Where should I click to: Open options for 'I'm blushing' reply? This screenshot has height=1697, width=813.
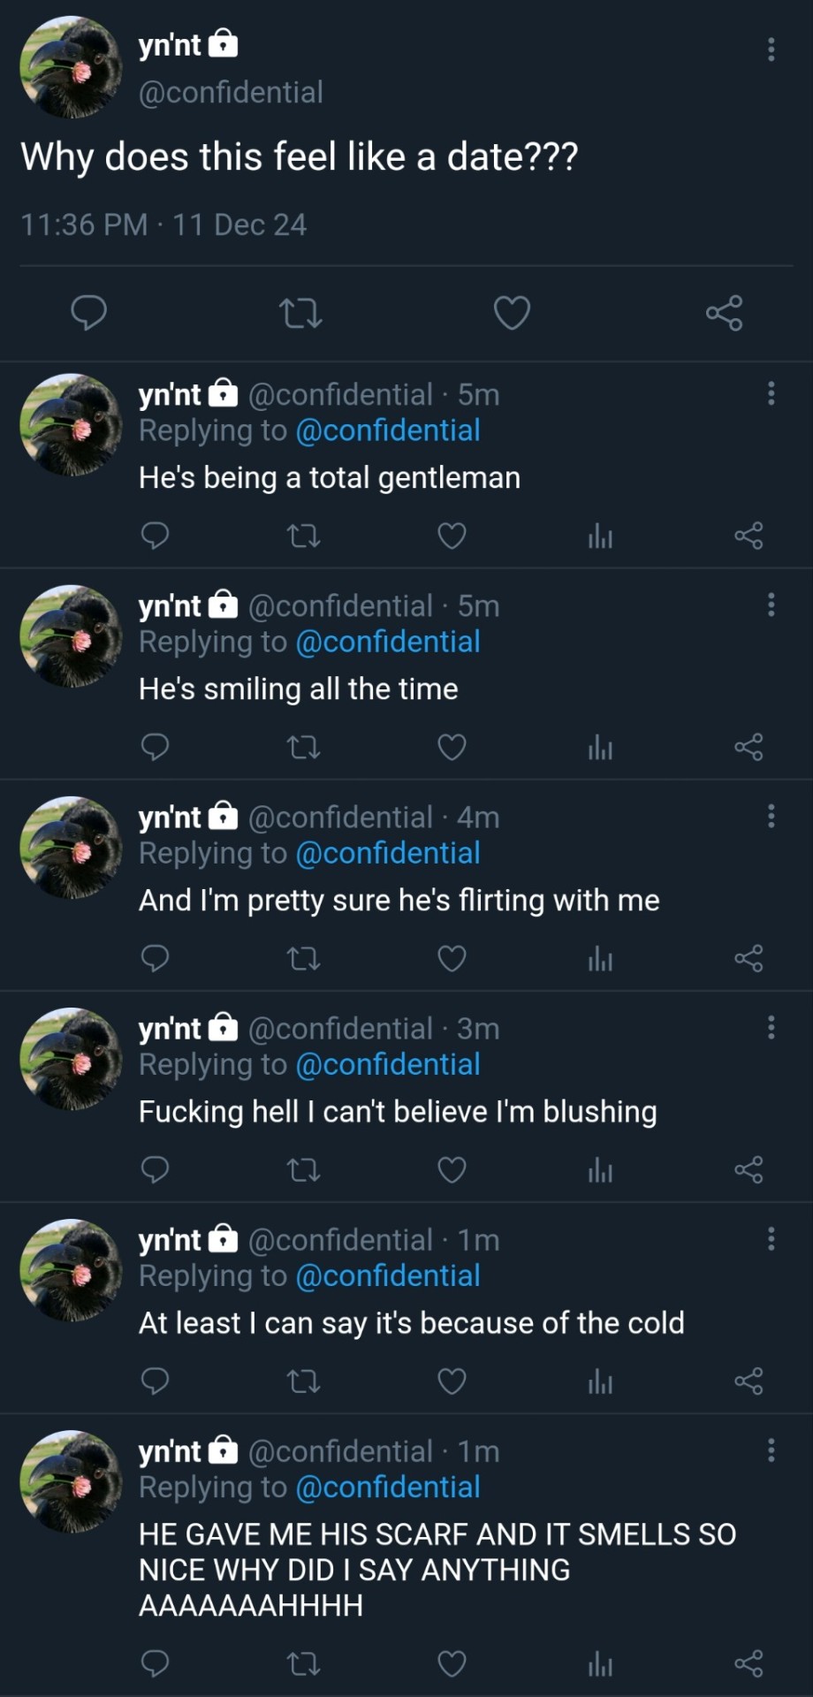click(x=771, y=1027)
